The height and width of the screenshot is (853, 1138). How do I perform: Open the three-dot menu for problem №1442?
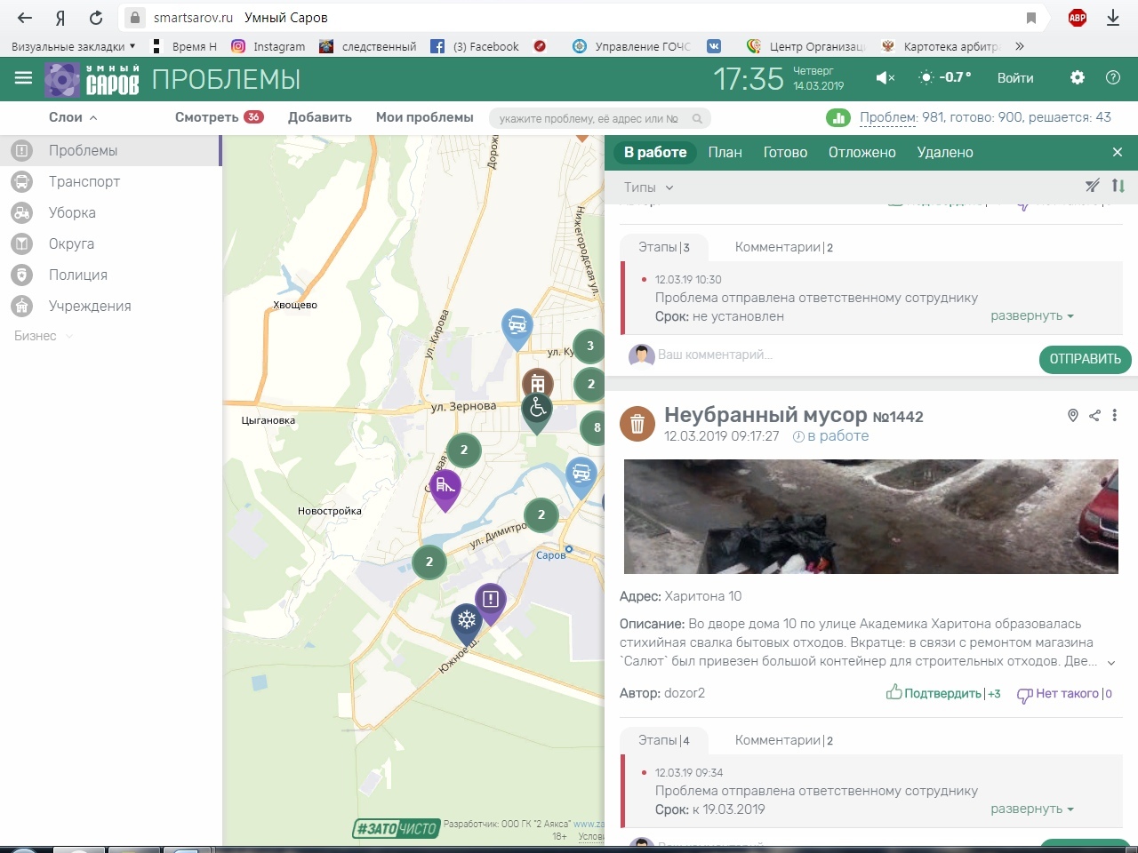(x=1115, y=416)
